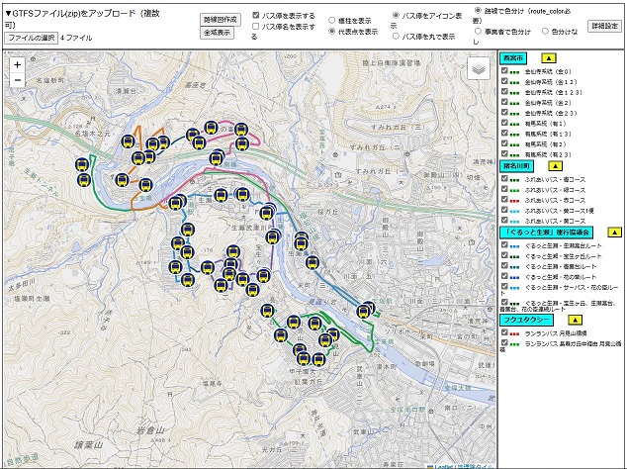Click the 全域表示 button
The image size is (627, 469).
click(218, 32)
